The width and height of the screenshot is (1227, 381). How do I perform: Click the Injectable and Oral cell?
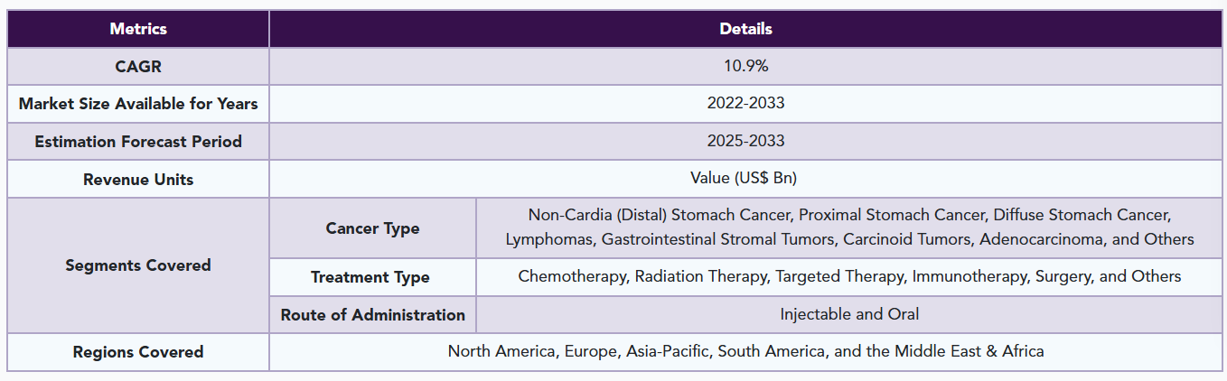pos(849,314)
